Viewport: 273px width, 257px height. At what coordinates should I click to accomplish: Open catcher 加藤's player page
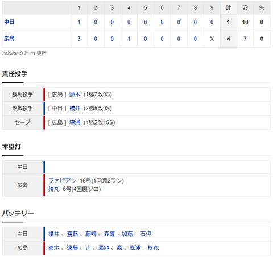click(127, 234)
